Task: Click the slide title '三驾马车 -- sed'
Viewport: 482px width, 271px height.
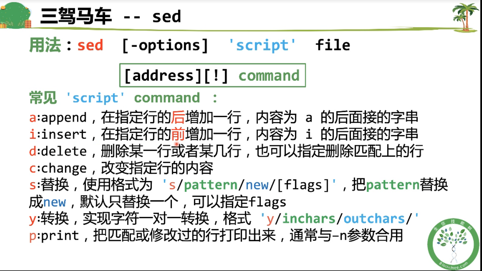Action: pos(110,16)
